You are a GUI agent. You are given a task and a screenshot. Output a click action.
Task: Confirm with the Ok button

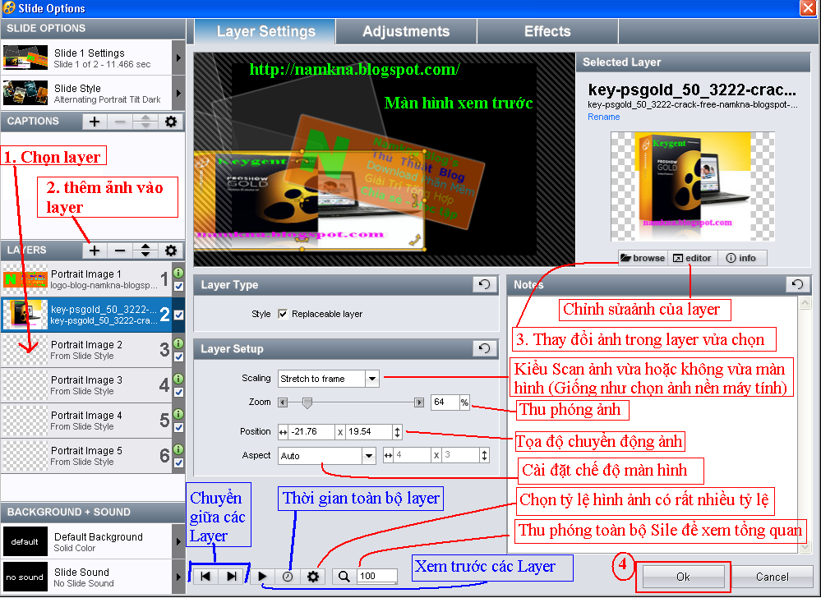[683, 577]
